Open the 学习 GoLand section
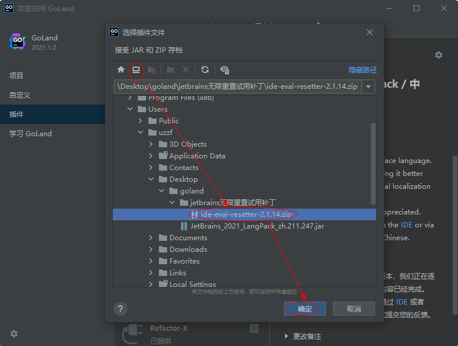 pyautogui.click(x=30, y=133)
